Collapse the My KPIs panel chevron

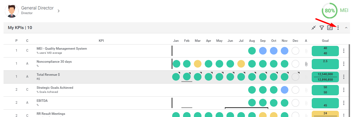click(346, 28)
